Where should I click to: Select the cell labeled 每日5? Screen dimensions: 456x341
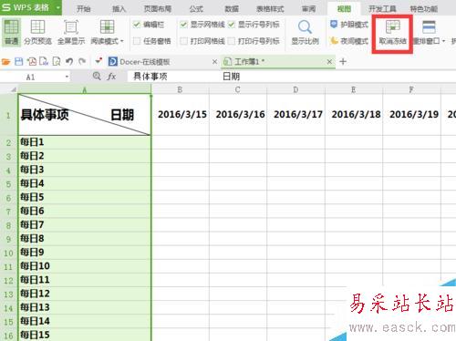pos(85,197)
